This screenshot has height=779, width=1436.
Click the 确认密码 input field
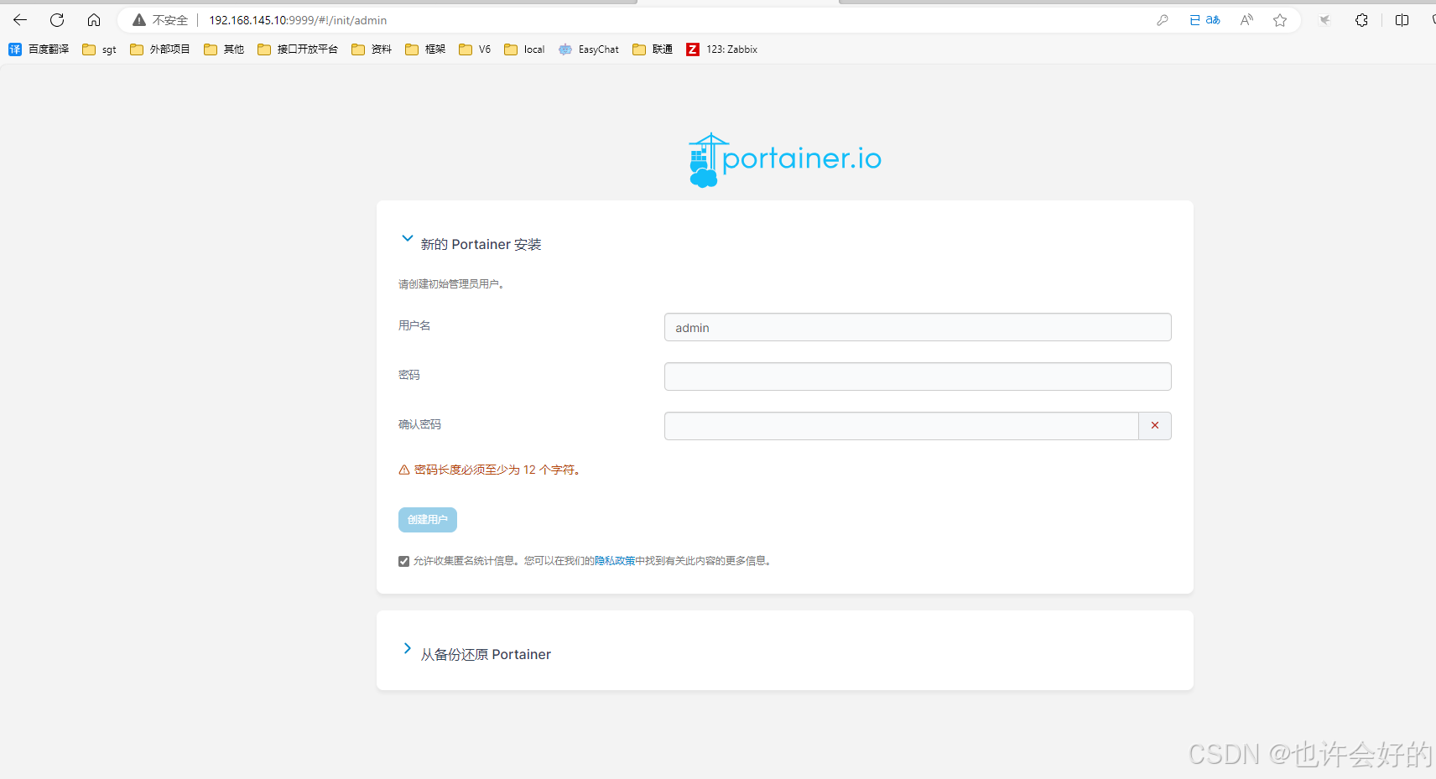pyautogui.click(x=901, y=426)
